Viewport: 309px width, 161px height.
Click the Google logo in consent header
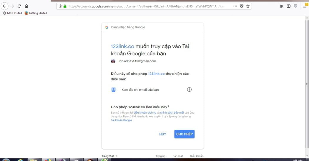pyautogui.click(x=107, y=27)
